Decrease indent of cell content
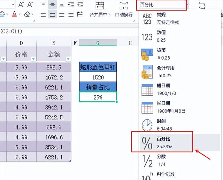 (71, 5)
